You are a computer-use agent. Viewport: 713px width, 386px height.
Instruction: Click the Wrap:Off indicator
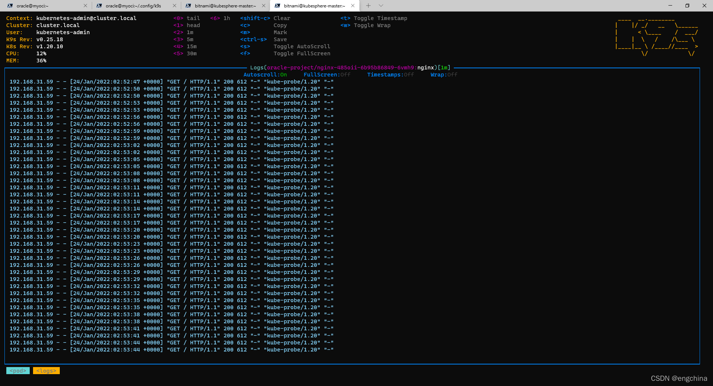[x=444, y=75]
